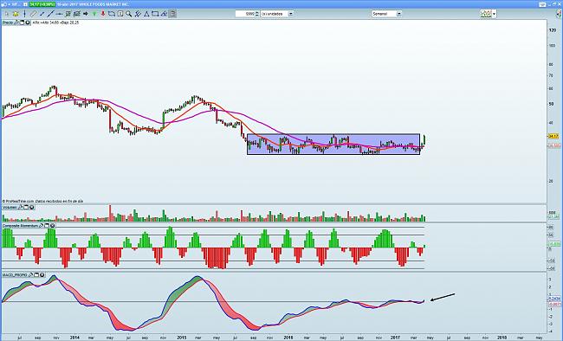Open the side panel arrow icon at top right

[558, 14]
